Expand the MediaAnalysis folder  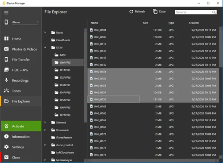(x=45, y=160)
